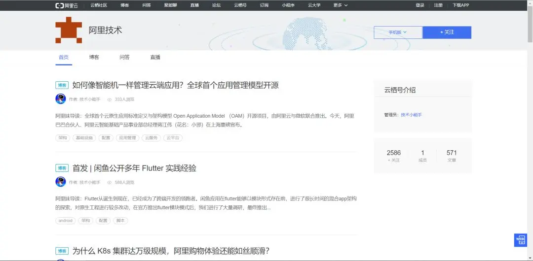Screen dimensions: 533x261
Task: Click the 2586 关注 count
Action: [394, 156]
